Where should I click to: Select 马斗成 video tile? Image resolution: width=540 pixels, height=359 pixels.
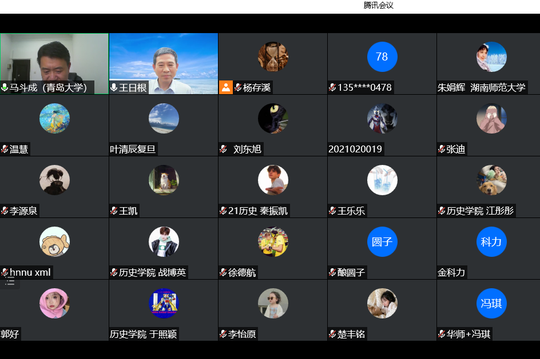(54, 63)
